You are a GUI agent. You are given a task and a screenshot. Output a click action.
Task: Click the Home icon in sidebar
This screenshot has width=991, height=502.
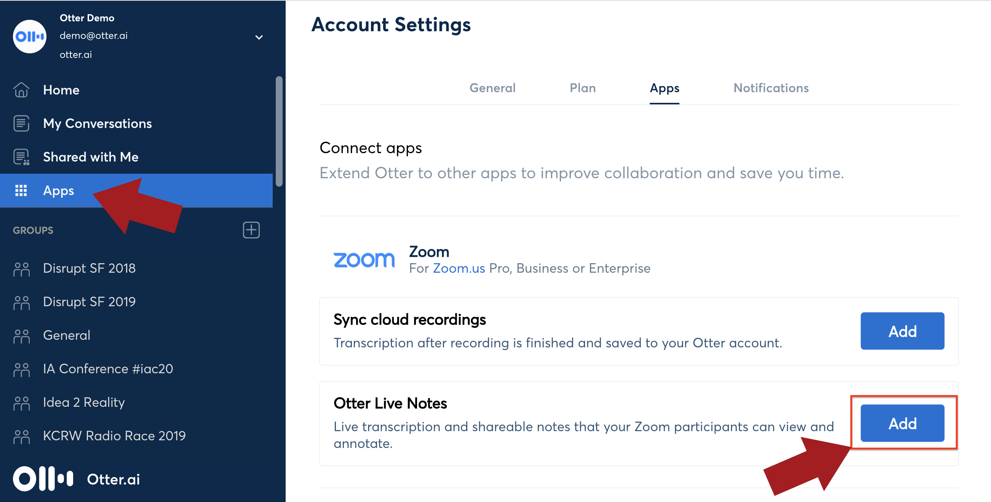pos(21,90)
